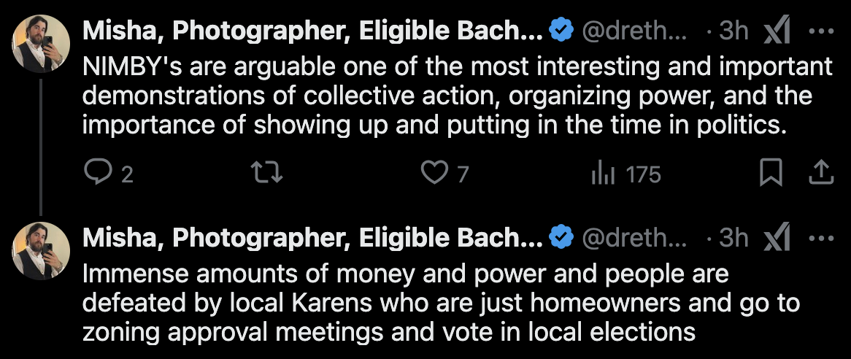The width and height of the screenshot is (851, 359).
Task: Bookmark the first tweet
Action: point(771,174)
